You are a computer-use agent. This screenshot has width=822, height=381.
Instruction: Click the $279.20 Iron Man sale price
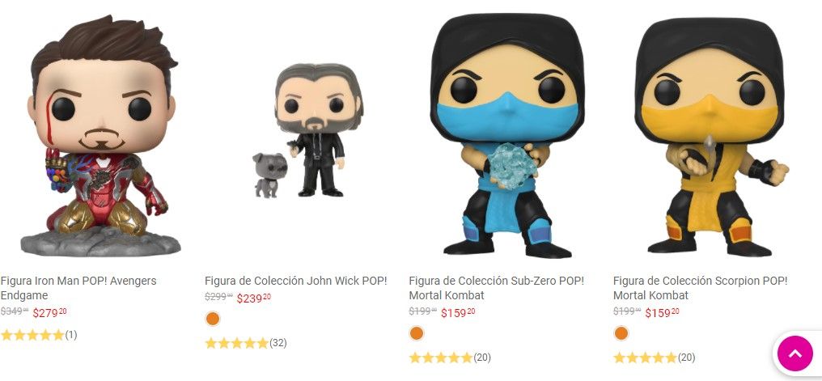click(50, 313)
